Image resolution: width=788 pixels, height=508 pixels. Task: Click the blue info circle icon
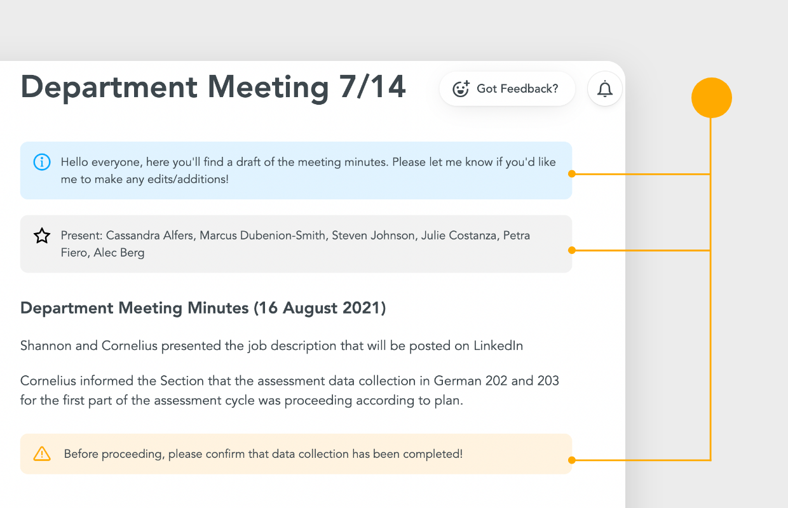click(x=42, y=162)
